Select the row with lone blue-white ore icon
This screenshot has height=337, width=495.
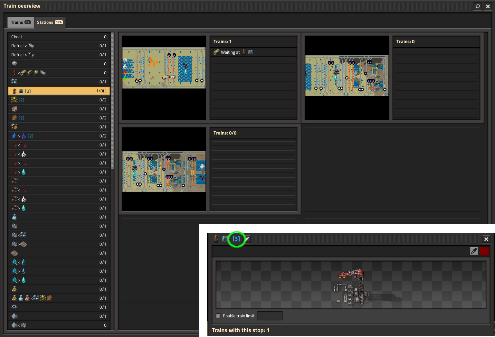point(59,82)
